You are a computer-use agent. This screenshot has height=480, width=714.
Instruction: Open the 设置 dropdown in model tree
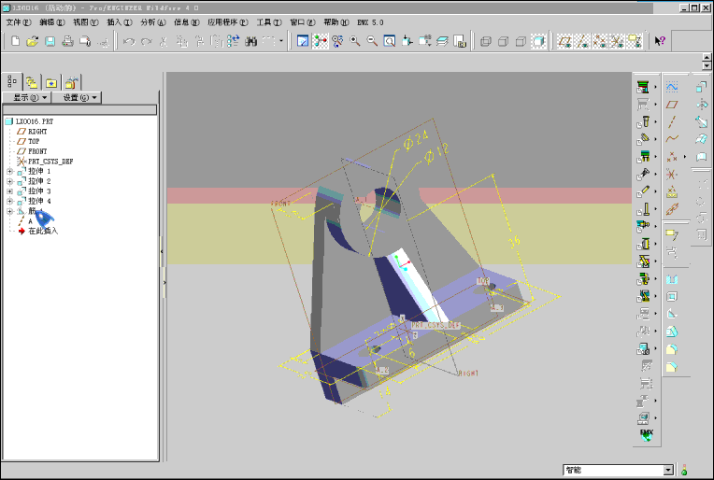tap(77, 97)
